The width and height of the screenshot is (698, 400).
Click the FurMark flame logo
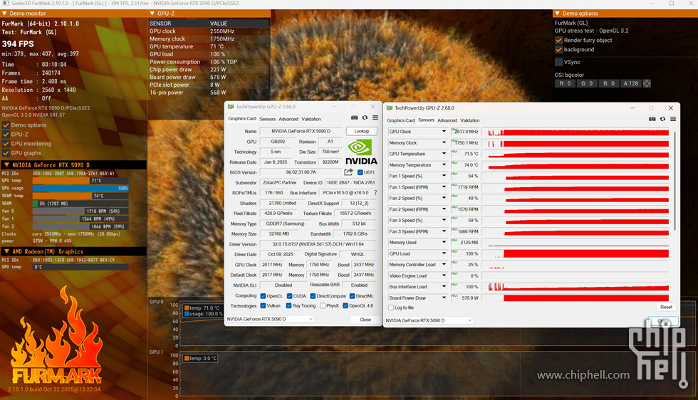pos(56,336)
